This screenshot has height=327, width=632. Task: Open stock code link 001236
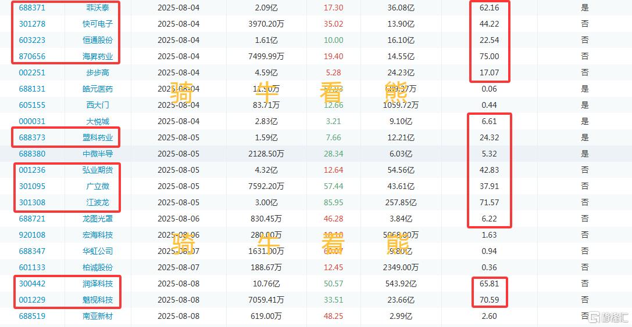32,170
